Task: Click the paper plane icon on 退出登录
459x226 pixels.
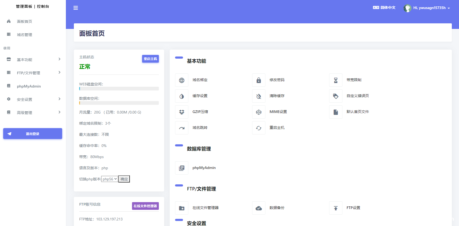Action: coord(10,134)
